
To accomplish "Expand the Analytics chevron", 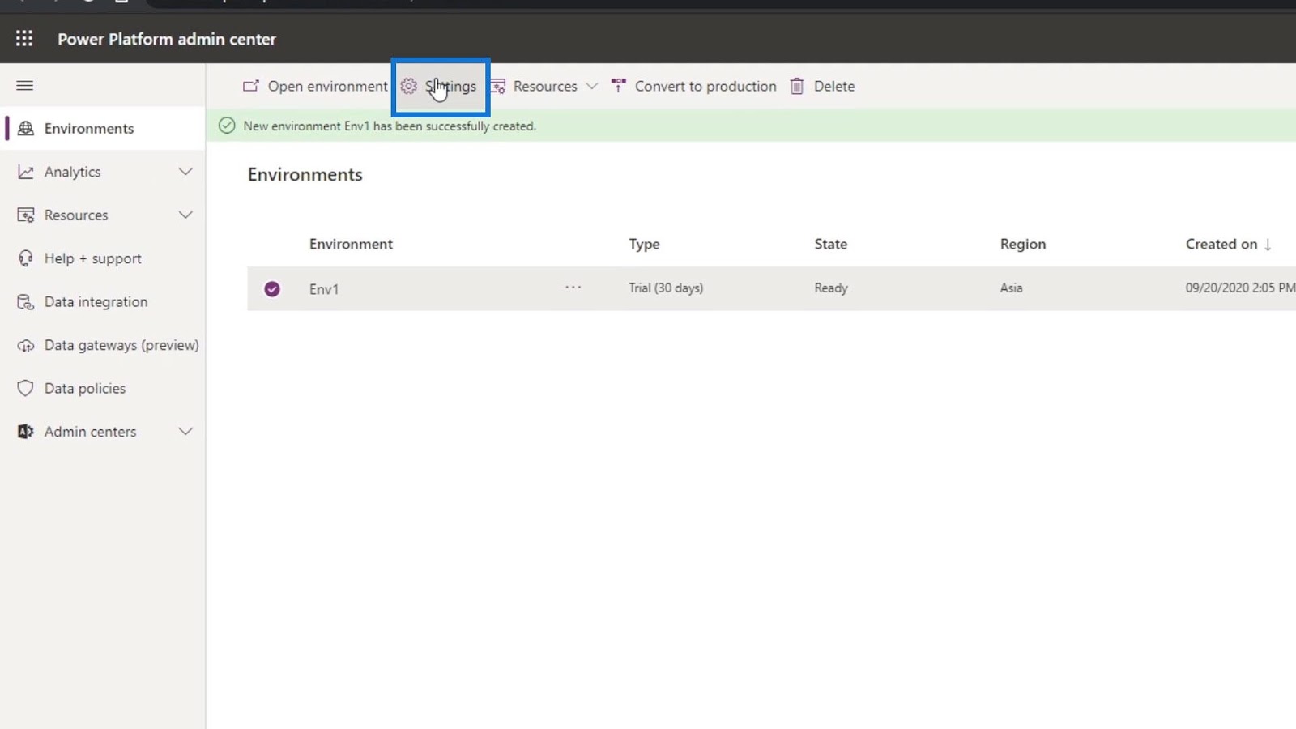I will (x=185, y=172).
